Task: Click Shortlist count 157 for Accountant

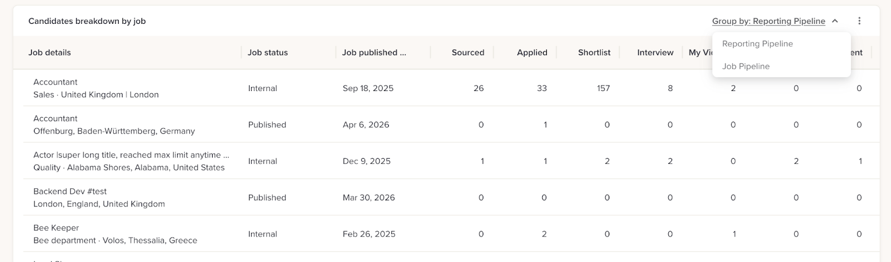Action: [x=603, y=88]
